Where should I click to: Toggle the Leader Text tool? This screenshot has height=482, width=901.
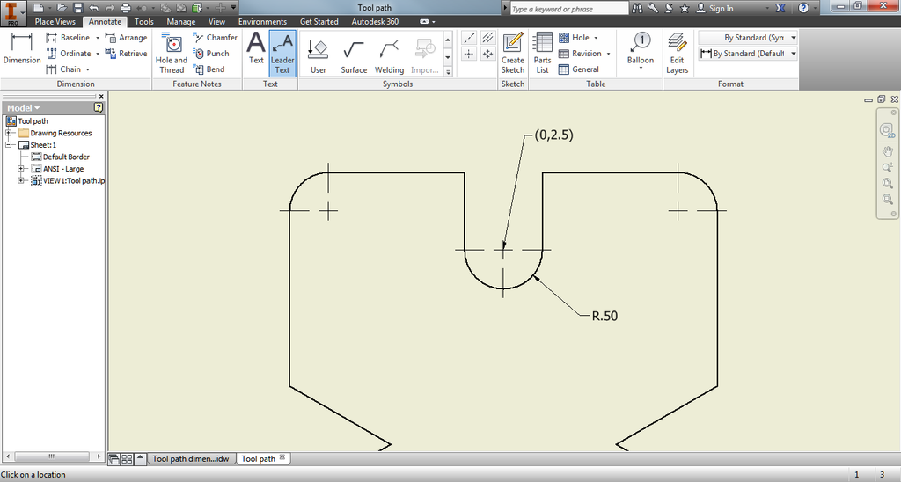[x=282, y=54]
